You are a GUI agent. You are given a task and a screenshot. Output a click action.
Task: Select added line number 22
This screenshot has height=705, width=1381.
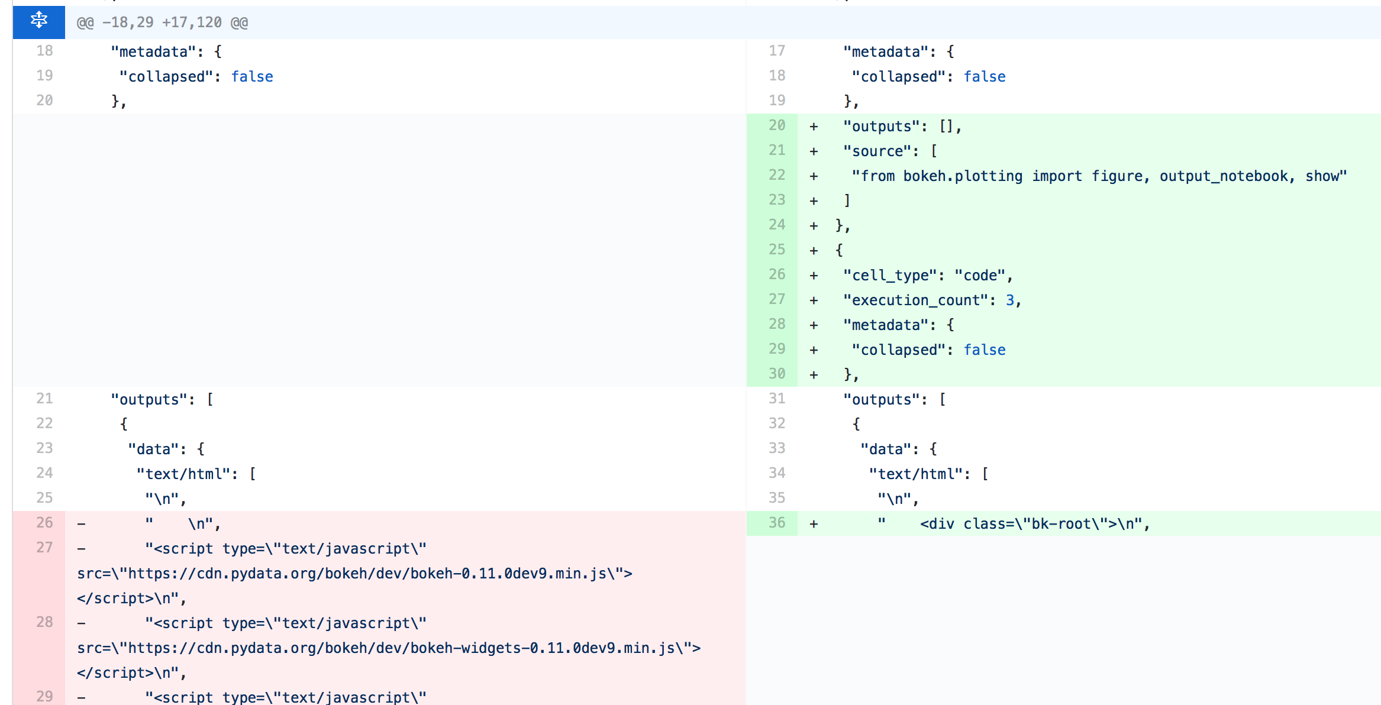777,175
